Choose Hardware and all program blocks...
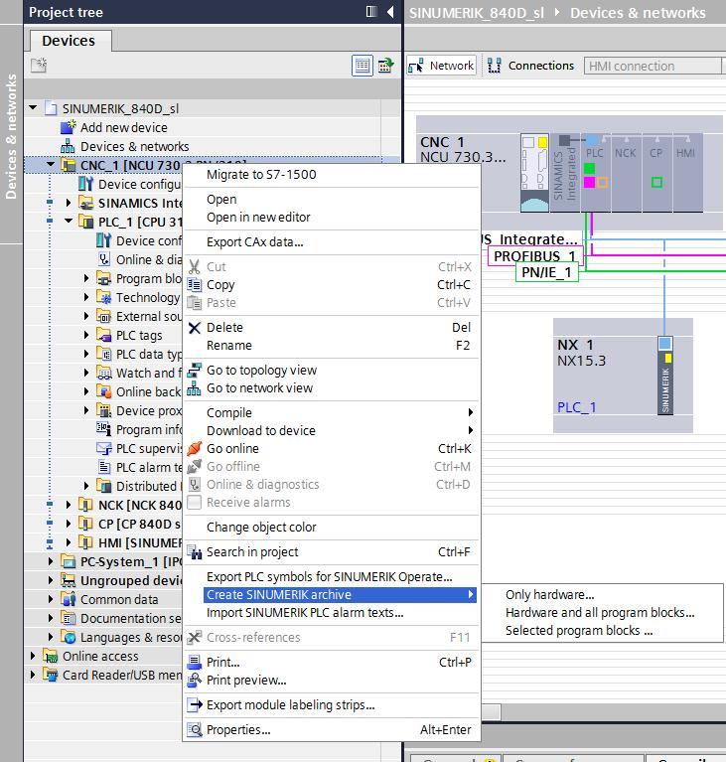This screenshot has height=762, width=726. pos(600,613)
